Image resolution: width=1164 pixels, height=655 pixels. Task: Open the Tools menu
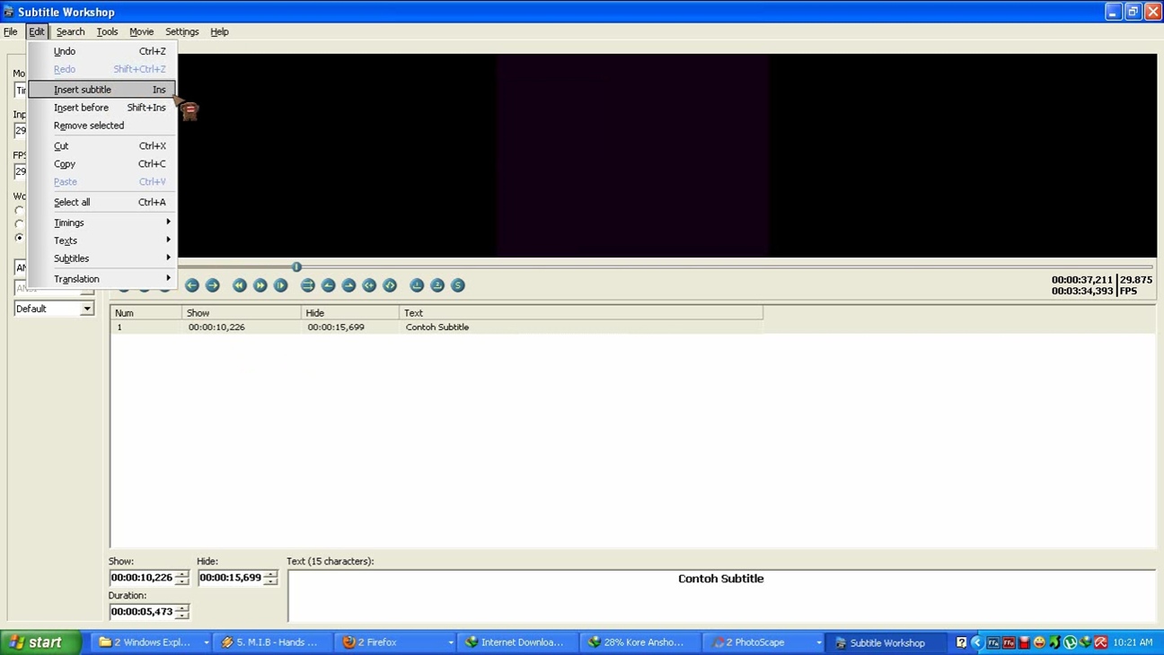tap(107, 31)
